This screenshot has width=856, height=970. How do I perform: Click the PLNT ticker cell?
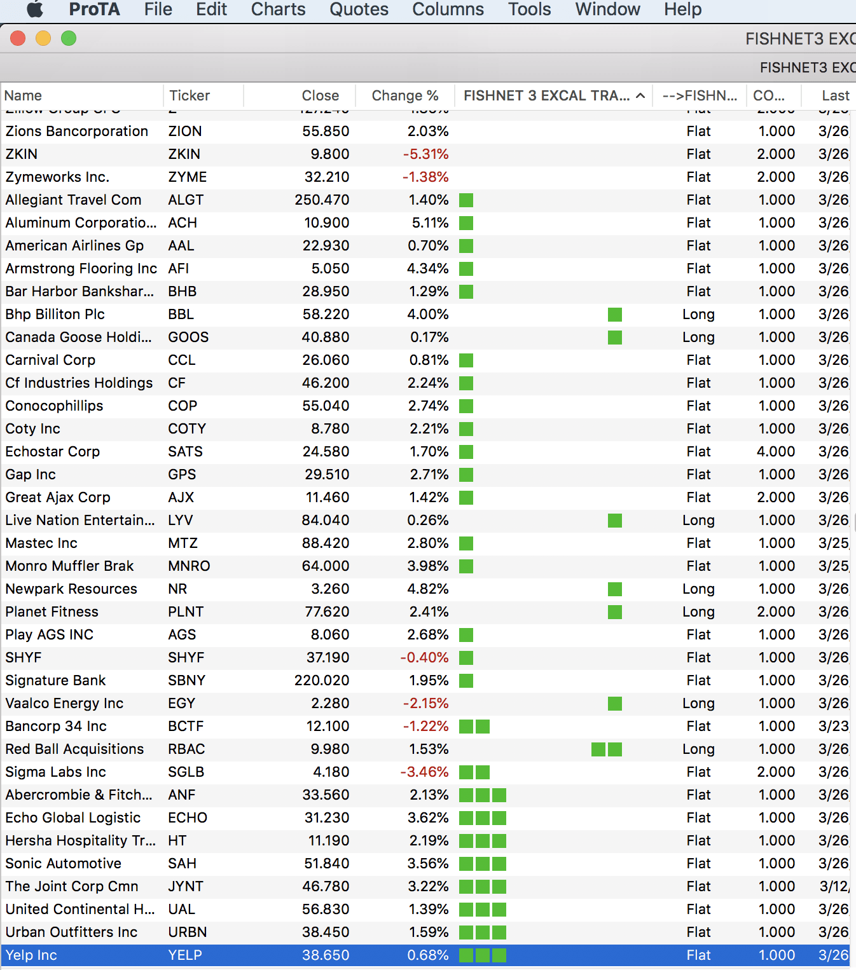[186, 612]
